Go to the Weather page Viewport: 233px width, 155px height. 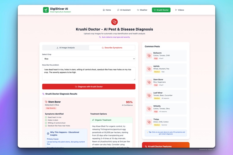[x=142, y=10]
